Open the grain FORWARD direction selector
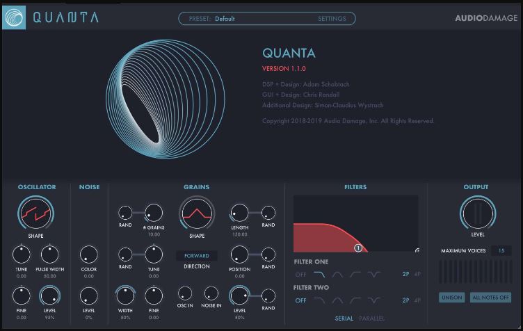 (197, 256)
